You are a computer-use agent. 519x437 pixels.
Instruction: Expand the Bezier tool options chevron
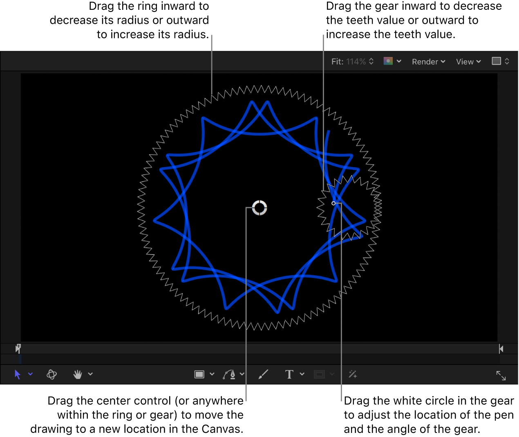tap(242, 374)
